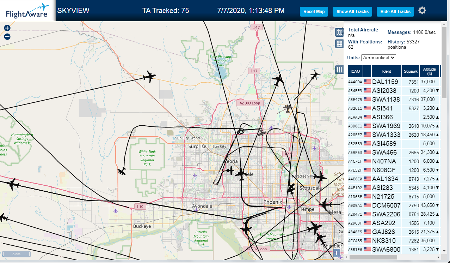
Task: Choose SWA466 from aircraft table
Action: coord(394,152)
